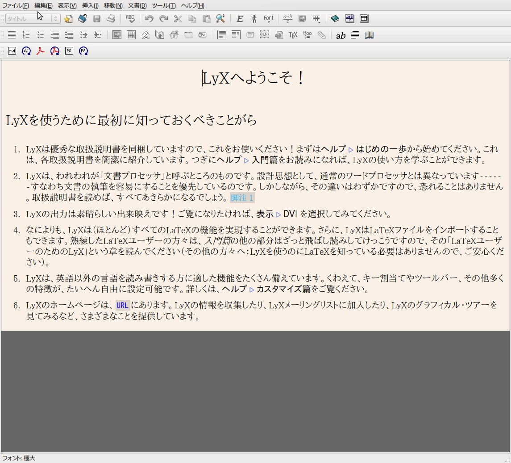Viewport: 511px width, 463px height.
Task: Update DVI view with circular dvi icon
Action: [x=26, y=51]
